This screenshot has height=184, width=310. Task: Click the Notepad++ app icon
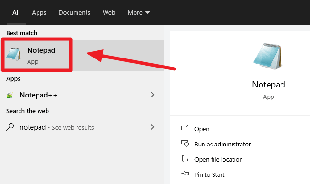[x=10, y=95]
